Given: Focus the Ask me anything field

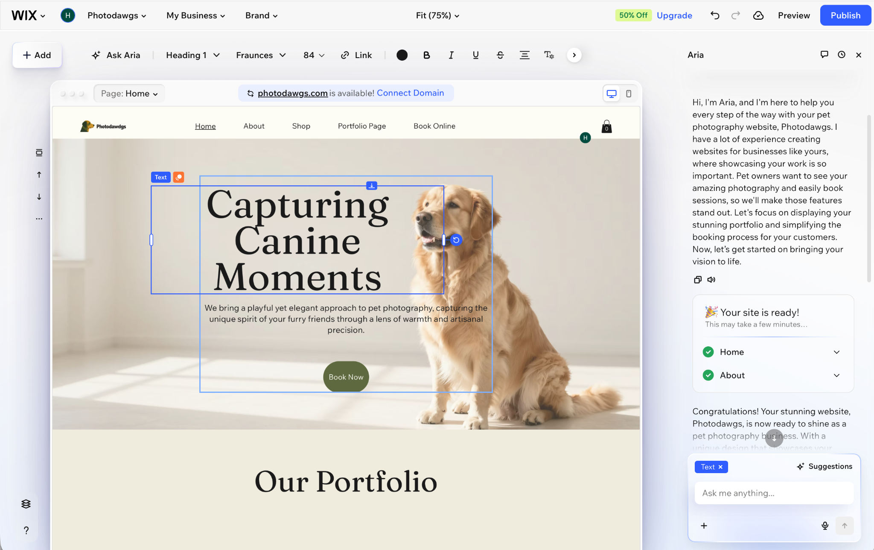Looking at the screenshot, I should pyautogui.click(x=774, y=493).
